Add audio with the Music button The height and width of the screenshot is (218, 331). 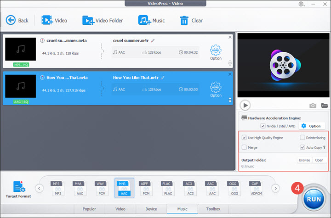coord(151,21)
